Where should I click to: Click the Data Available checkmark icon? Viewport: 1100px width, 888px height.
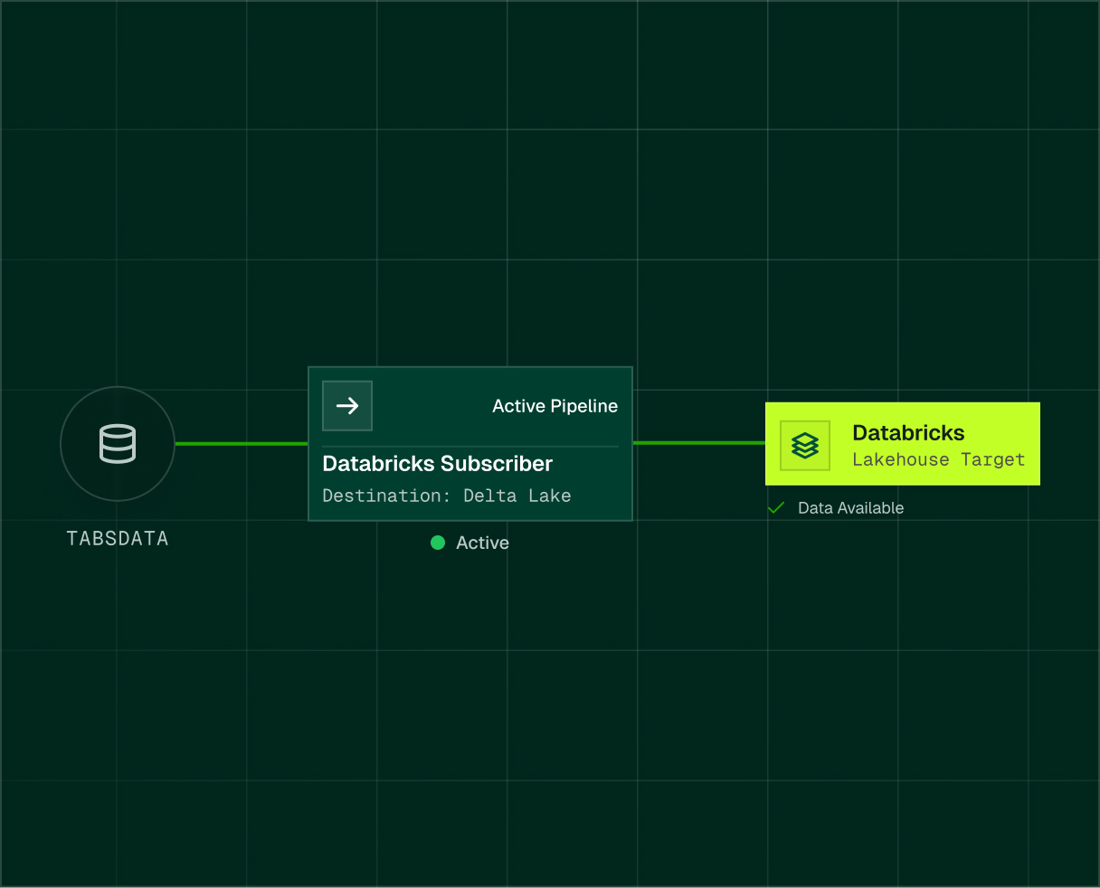pos(775,508)
